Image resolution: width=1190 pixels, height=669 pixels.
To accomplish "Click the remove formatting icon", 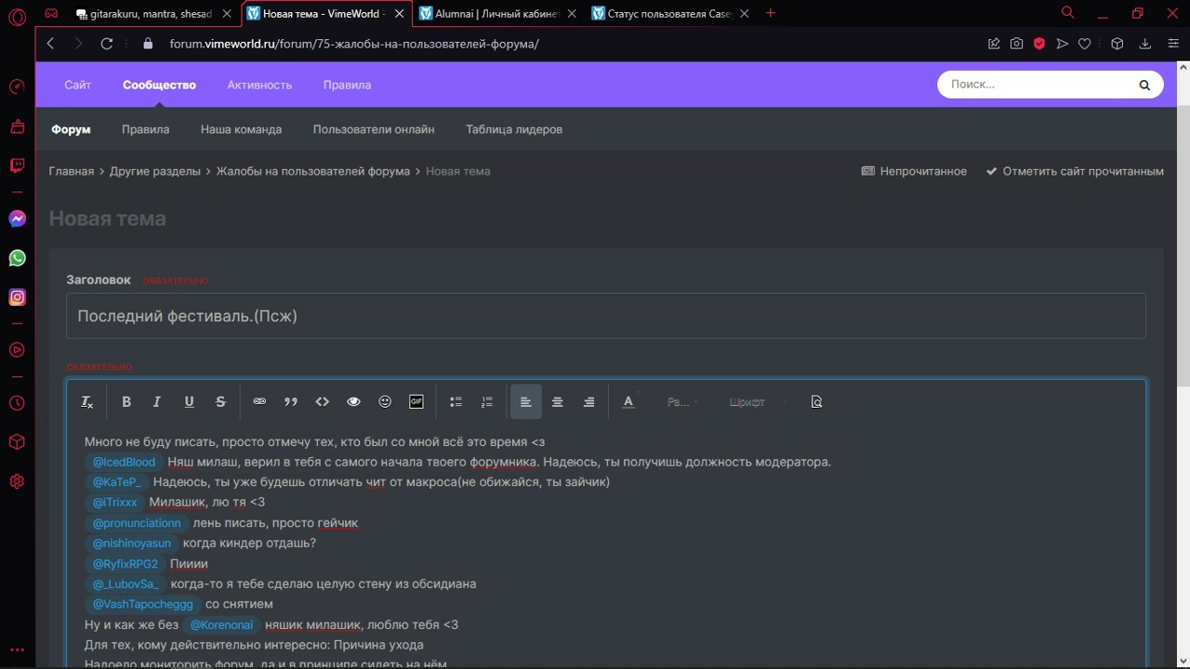I will [x=87, y=401].
